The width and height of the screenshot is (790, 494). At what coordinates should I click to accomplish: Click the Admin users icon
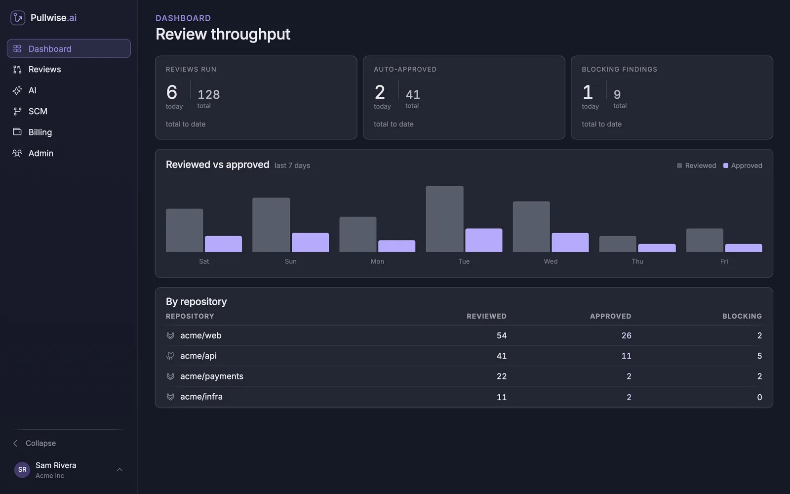tap(17, 153)
